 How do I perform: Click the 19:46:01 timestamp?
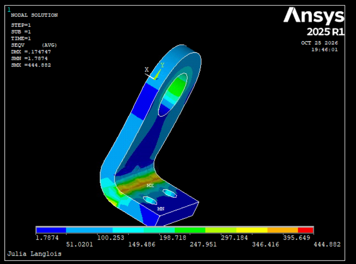pyautogui.click(x=324, y=50)
